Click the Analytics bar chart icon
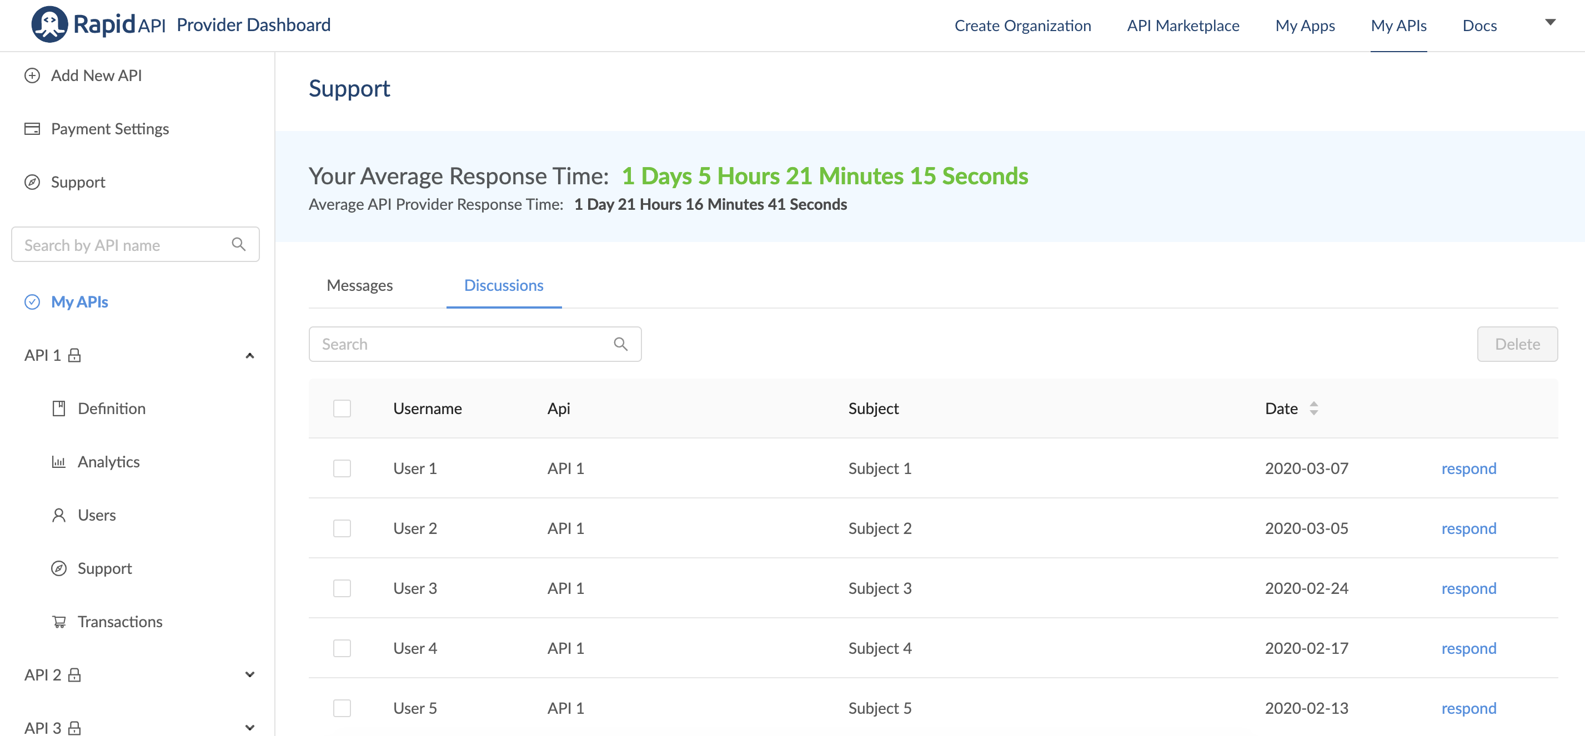 pyautogui.click(x=58, y=462)
